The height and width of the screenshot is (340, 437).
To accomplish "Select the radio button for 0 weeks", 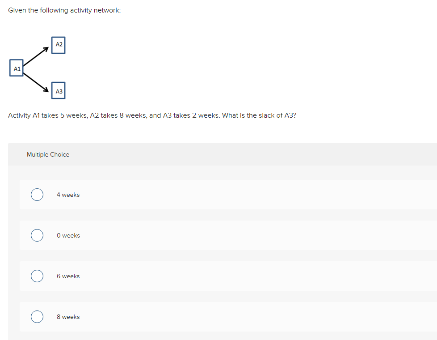I will (x=37, y=235).
